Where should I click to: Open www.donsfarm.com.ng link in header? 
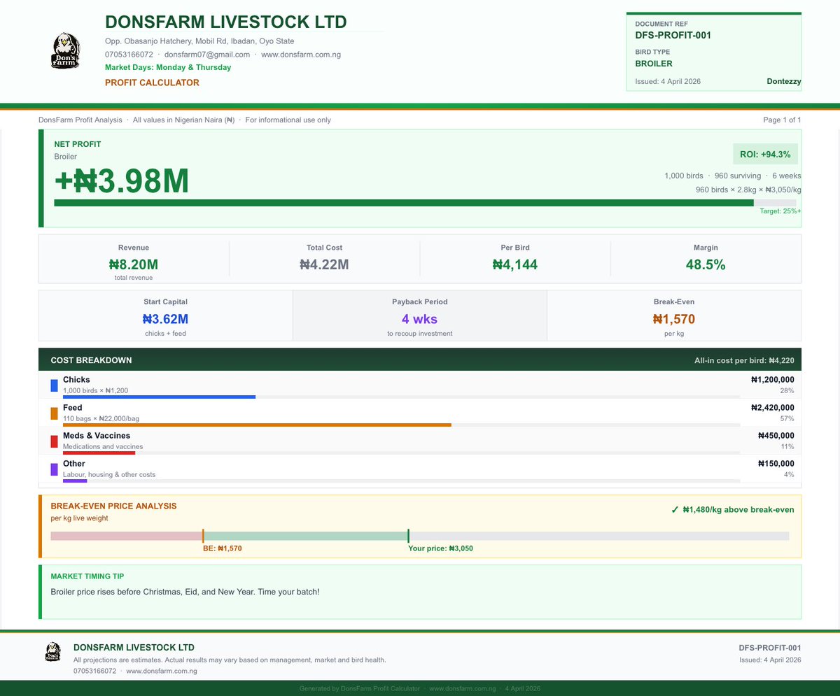301,55
